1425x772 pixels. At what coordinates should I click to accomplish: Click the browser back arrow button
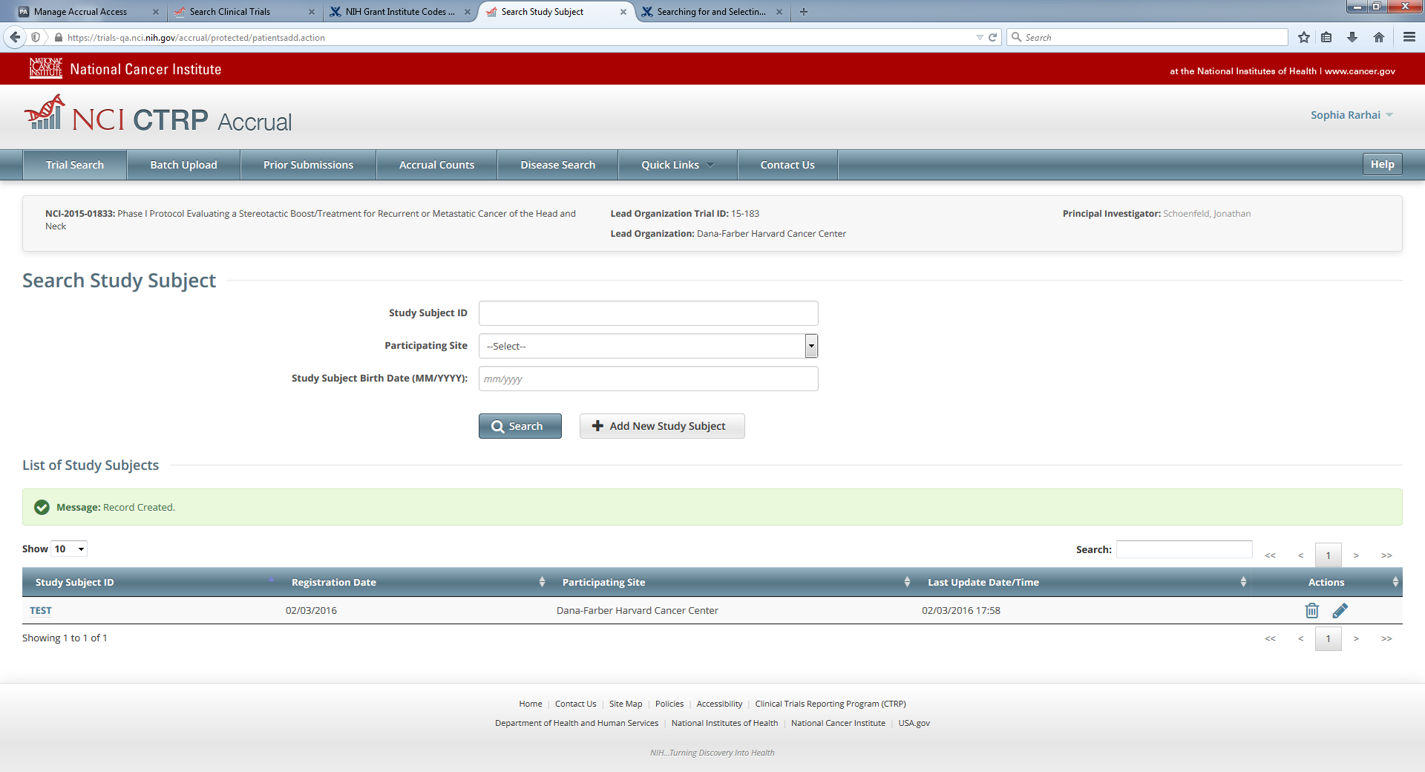(x=15, y=37)
